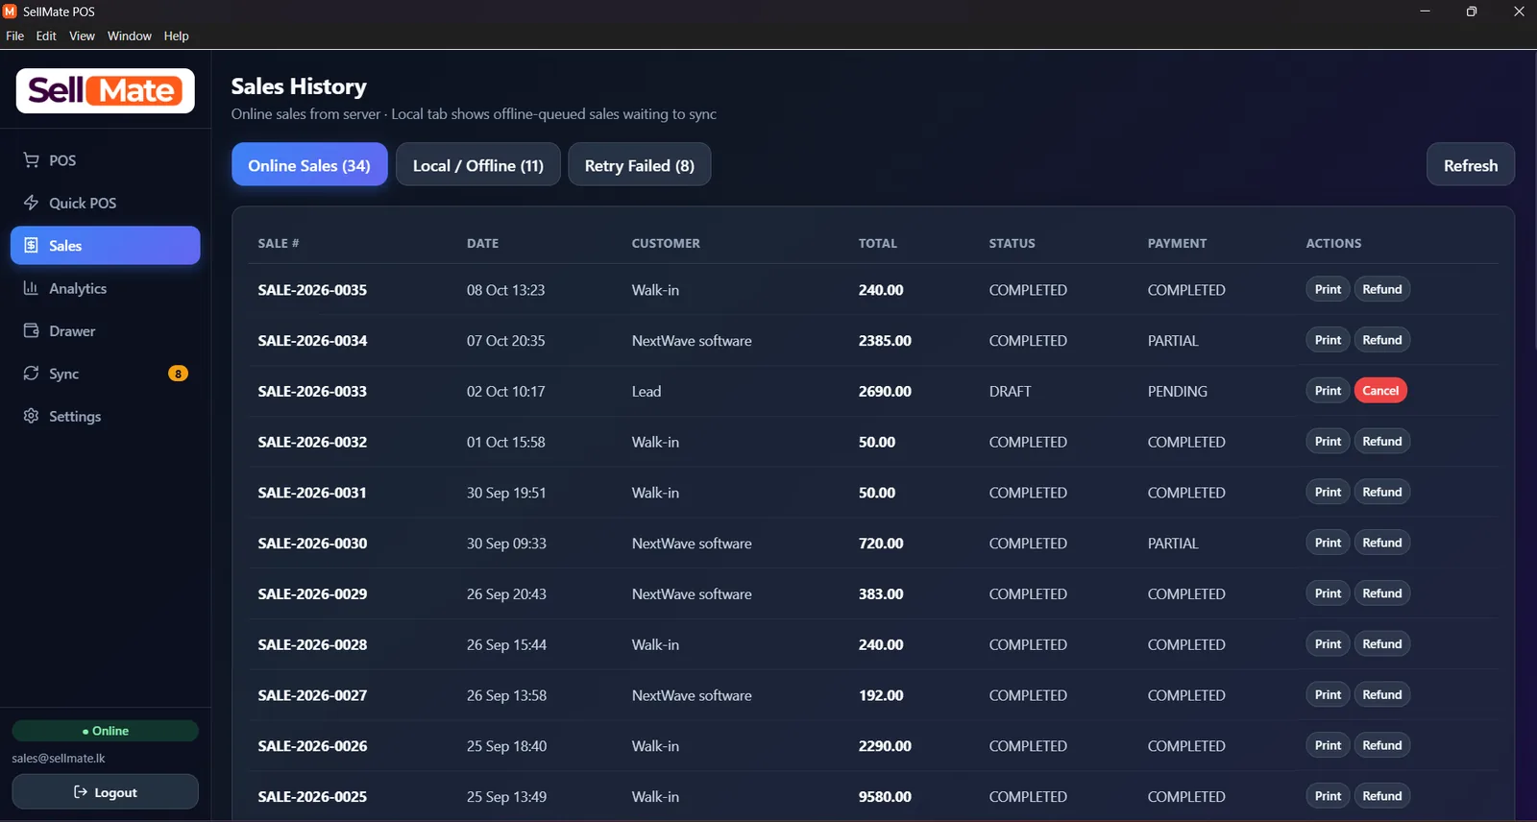Open the View menu
This screenshot has width=1537, height=822.
(x=82, y=36)
